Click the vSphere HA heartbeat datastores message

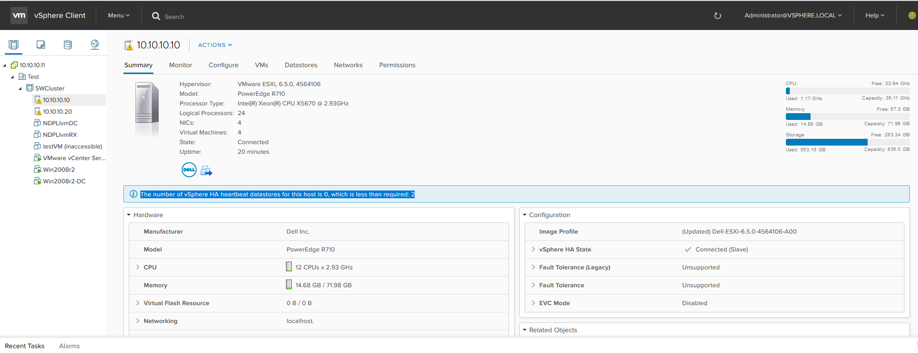point(277,194)
